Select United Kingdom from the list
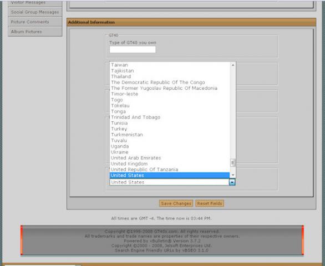325x266 pixels. tap(129, 163)
